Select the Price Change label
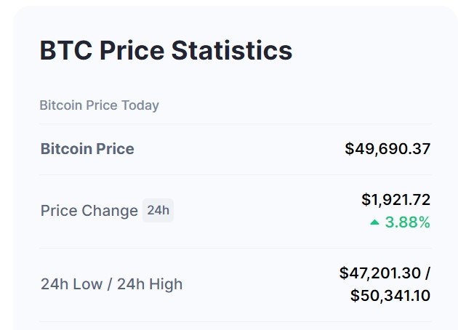The width and height of the screenshot is (458, 330). coord(89,211)
